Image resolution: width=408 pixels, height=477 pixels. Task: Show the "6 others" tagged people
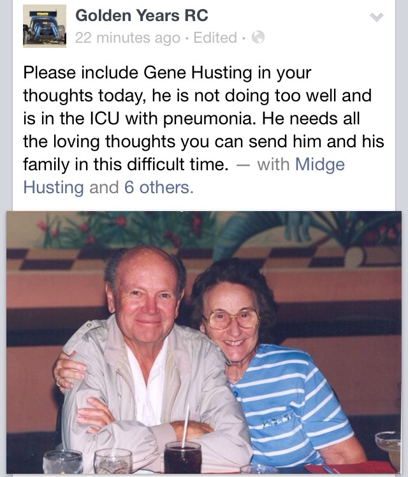pyautogui.click(x=158, y=187)
